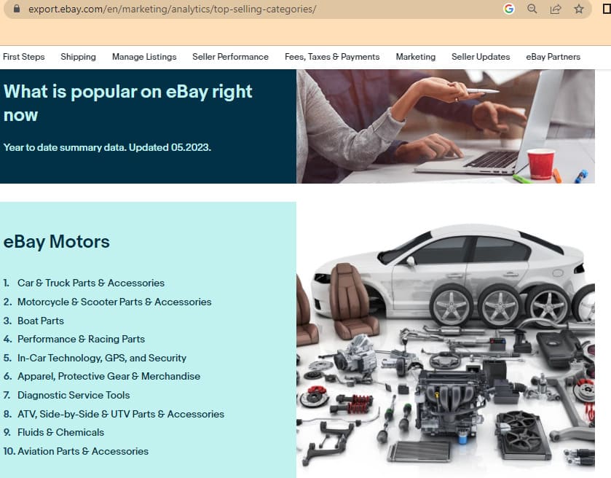The width and height of the screenshot is (611, 478).
Task: Open the First Steps menu
Action: point(24,57)
